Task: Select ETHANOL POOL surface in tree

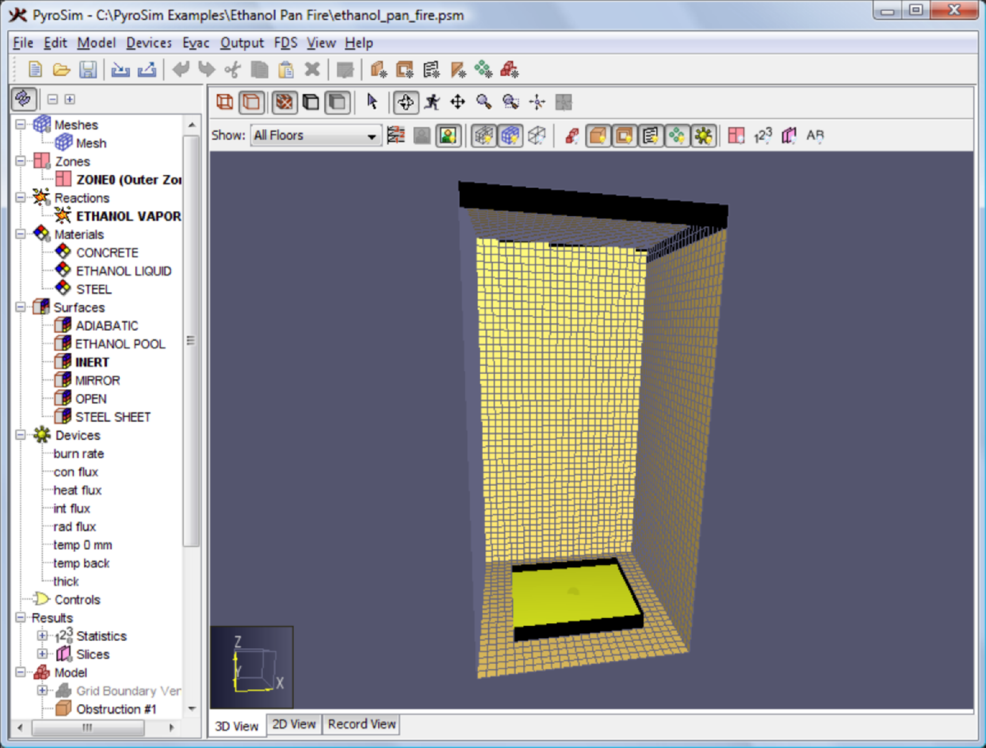Action: [x=120, y=344]
